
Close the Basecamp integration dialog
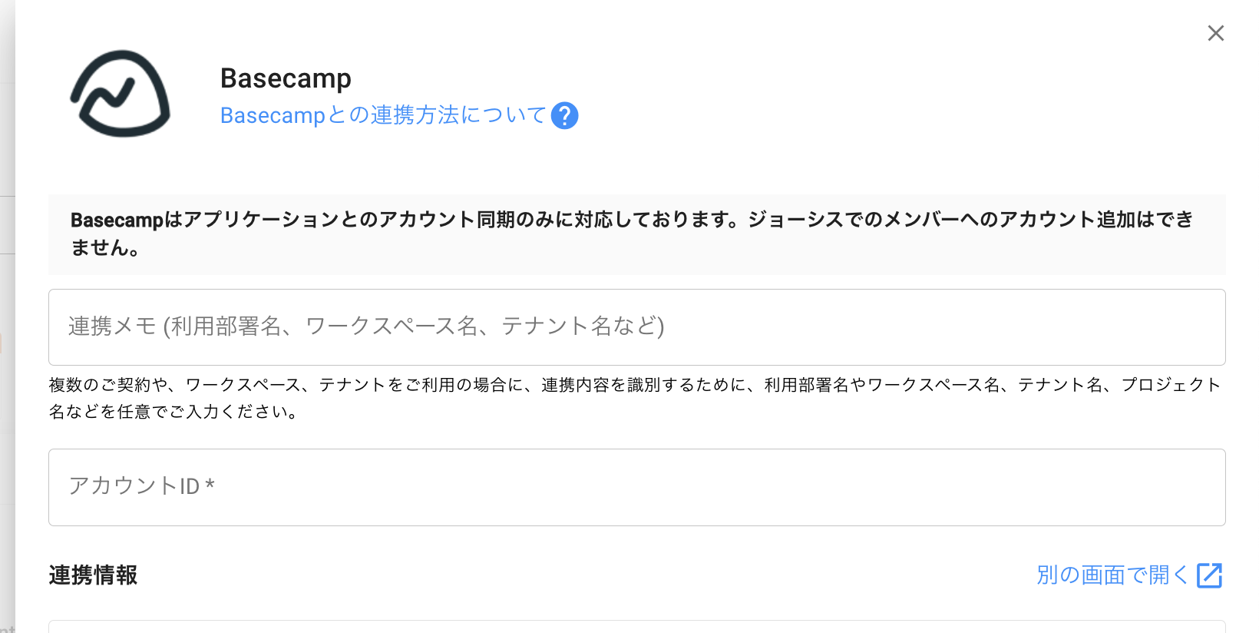[1215, 33]
